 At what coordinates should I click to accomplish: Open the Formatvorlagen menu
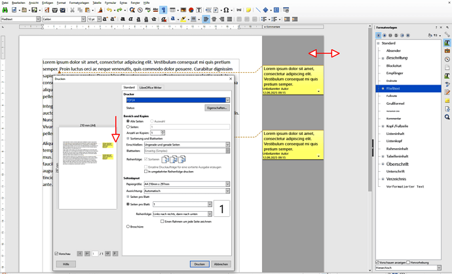pyautogui.click(x=79, y=3)
